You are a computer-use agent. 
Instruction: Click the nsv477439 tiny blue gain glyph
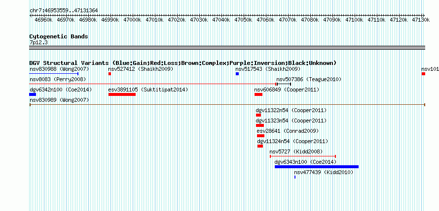(x=295, y=177)
